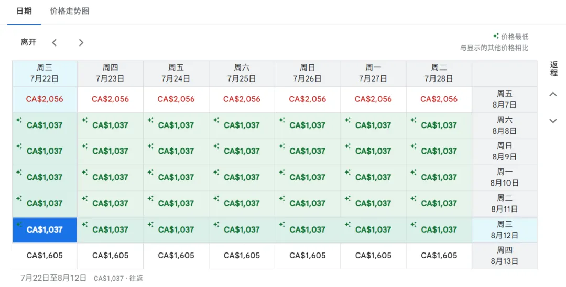Select CA$1,037 fare for 7月28日 returning 8月8日

(439, 125)
